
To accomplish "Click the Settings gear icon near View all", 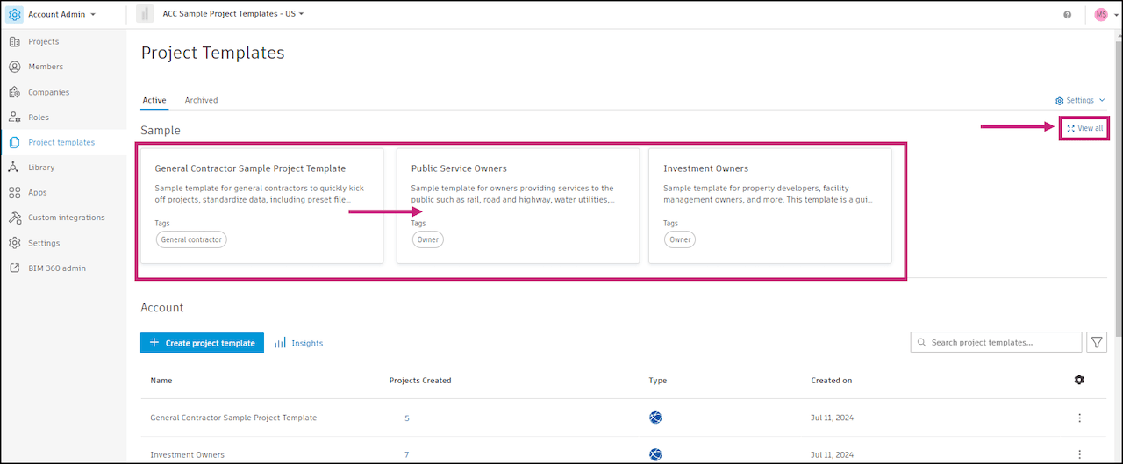I will [x=1059, y=101].
